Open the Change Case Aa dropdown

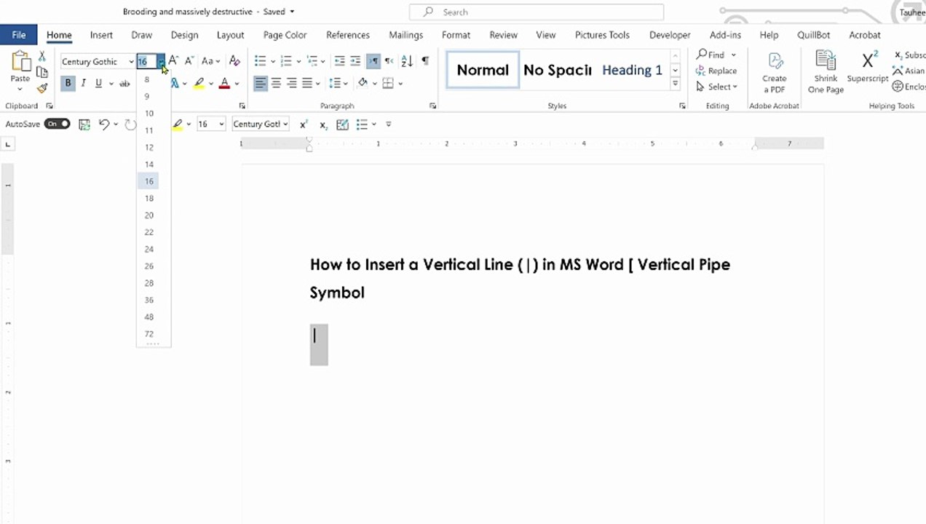pos(211,61)
